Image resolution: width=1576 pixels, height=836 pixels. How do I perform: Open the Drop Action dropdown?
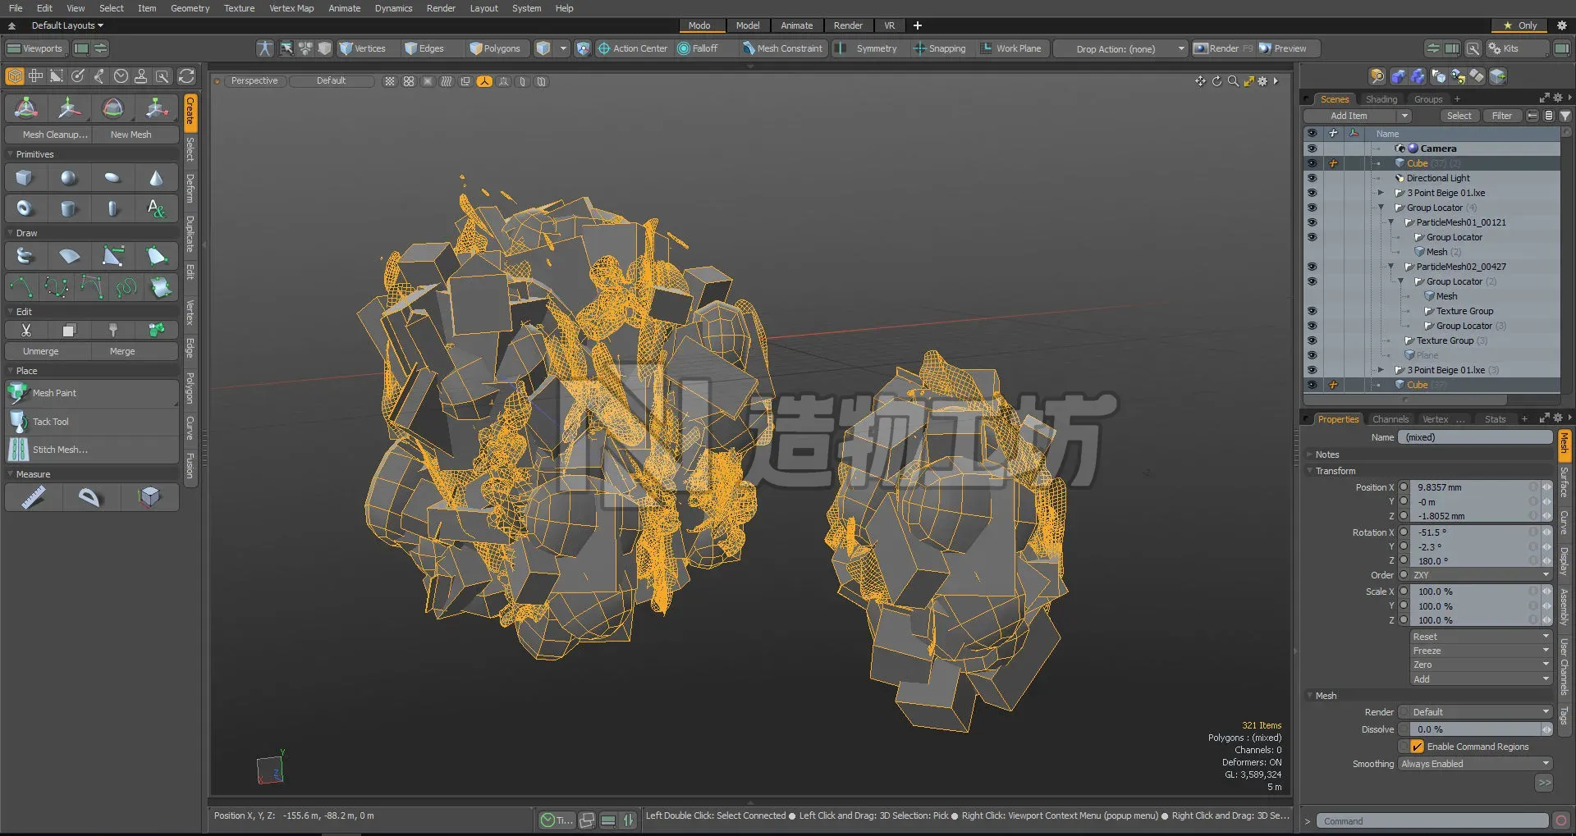(1120, 48)
